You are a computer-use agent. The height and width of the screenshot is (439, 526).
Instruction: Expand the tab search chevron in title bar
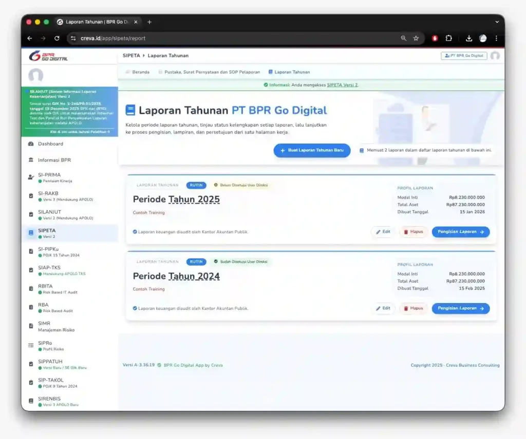click(497, 22)
